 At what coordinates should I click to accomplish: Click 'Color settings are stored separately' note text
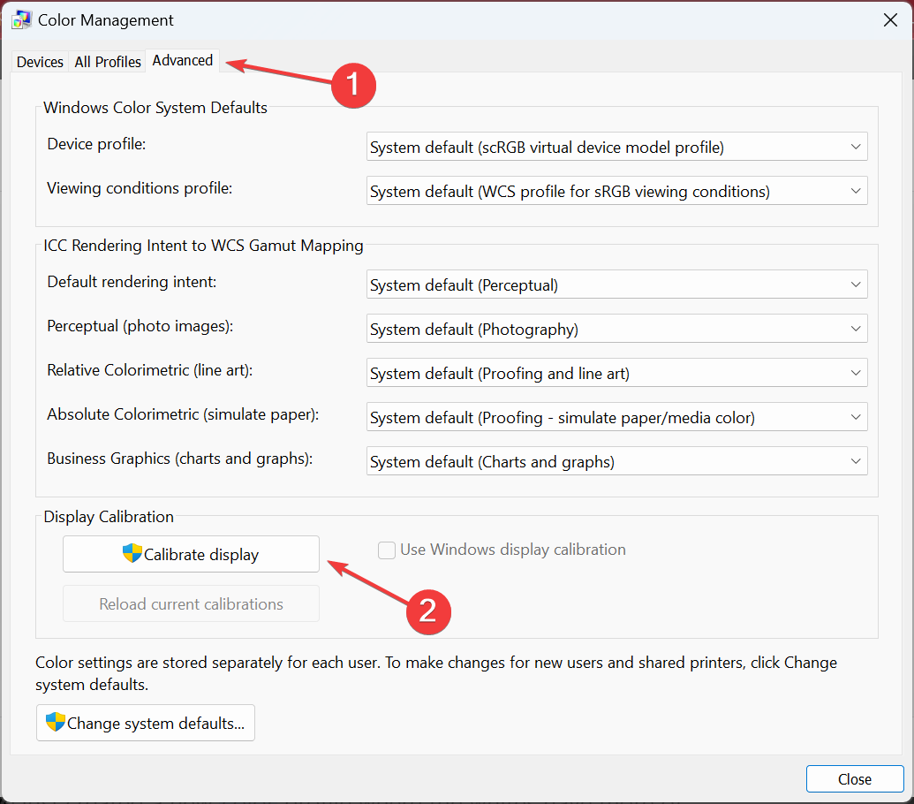coord(436,673)
